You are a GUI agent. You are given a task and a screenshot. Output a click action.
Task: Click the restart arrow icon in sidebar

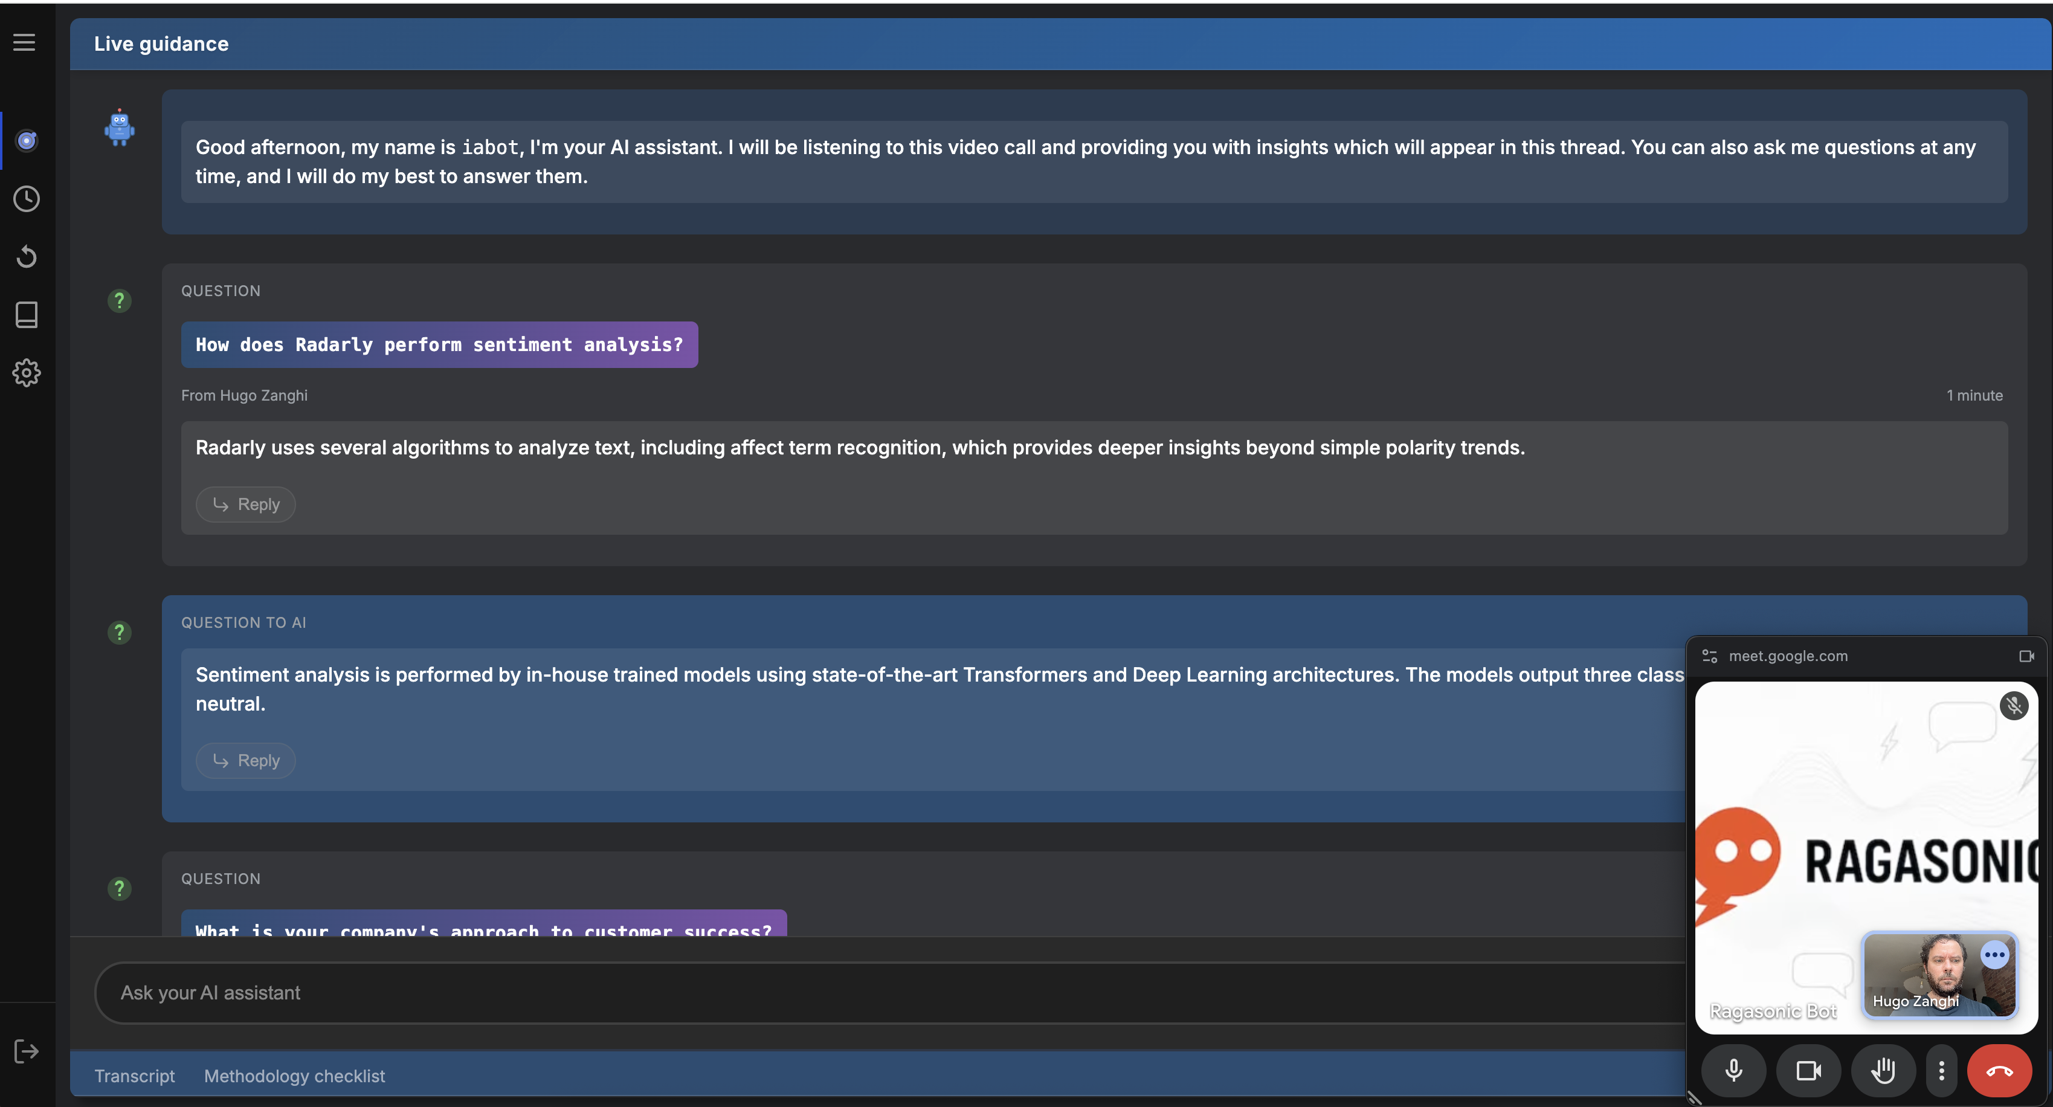click(x=27, y=256)
